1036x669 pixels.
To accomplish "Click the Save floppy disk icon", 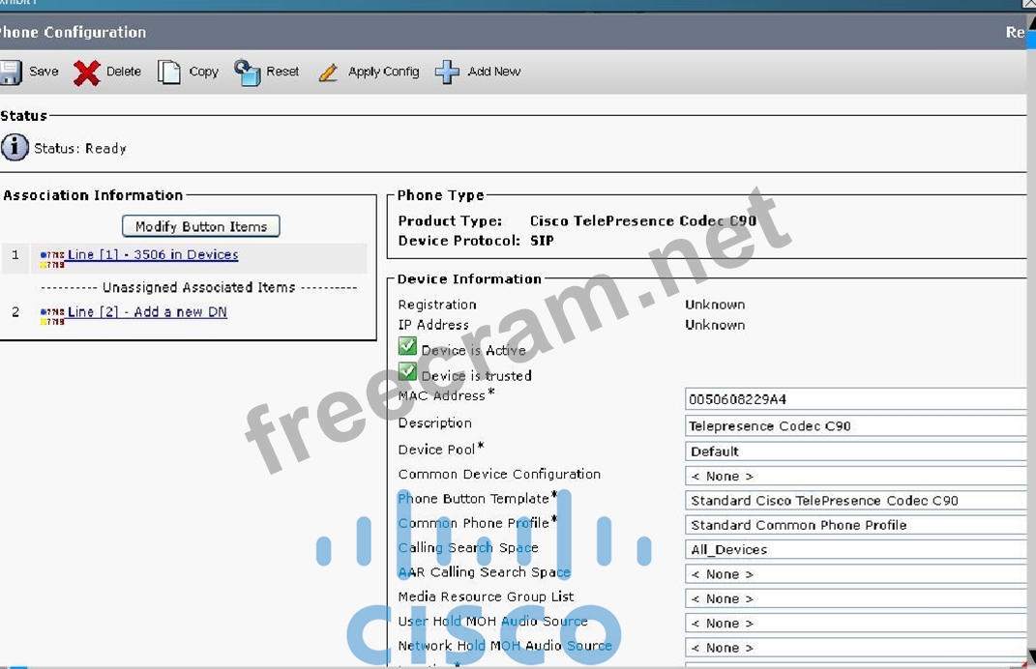I will pos(11,73).
